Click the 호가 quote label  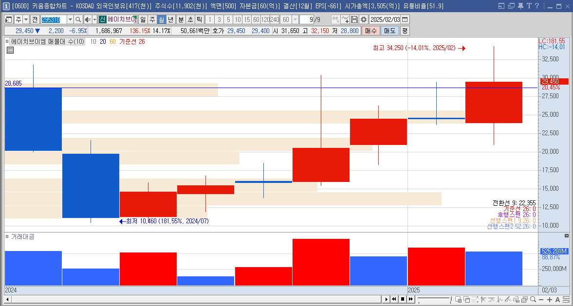tap(218, 31)
